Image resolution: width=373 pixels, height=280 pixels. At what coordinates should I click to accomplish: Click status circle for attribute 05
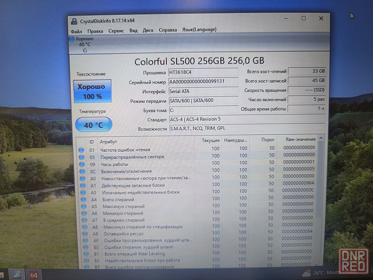[82, 157]
